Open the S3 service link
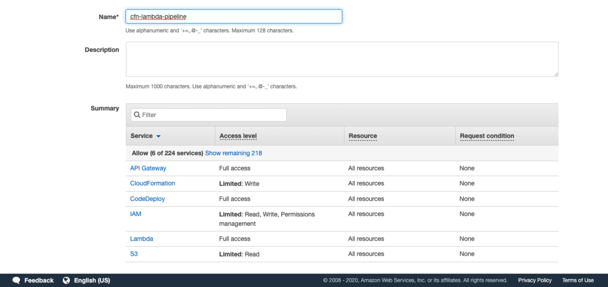The height and width of the screenshot is (287, 608). click(x=134, y=254)
